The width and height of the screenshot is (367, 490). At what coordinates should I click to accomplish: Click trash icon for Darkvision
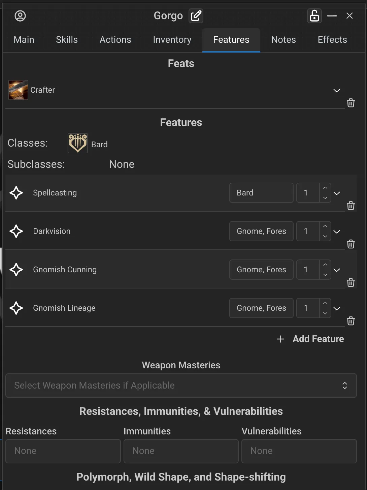(351, 244)
